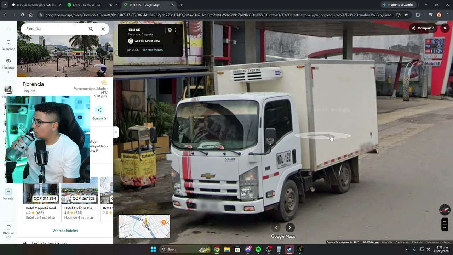Show hidden system tray icons

click(407, 249)
